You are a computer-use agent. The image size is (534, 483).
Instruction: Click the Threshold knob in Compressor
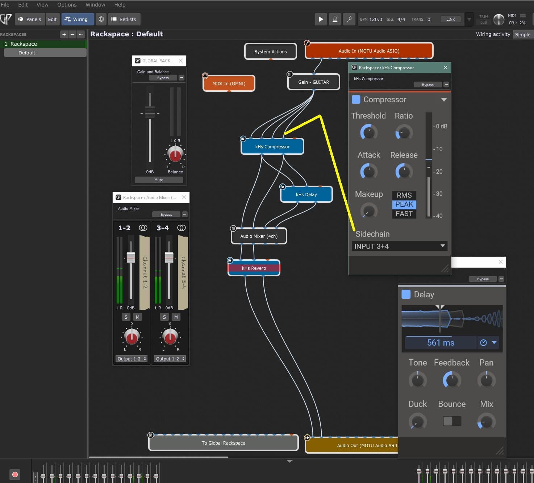pos(369,133)
